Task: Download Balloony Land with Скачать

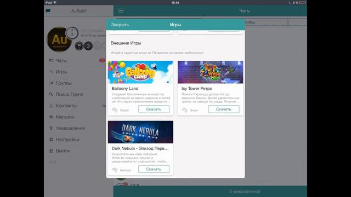Action: 154,109
